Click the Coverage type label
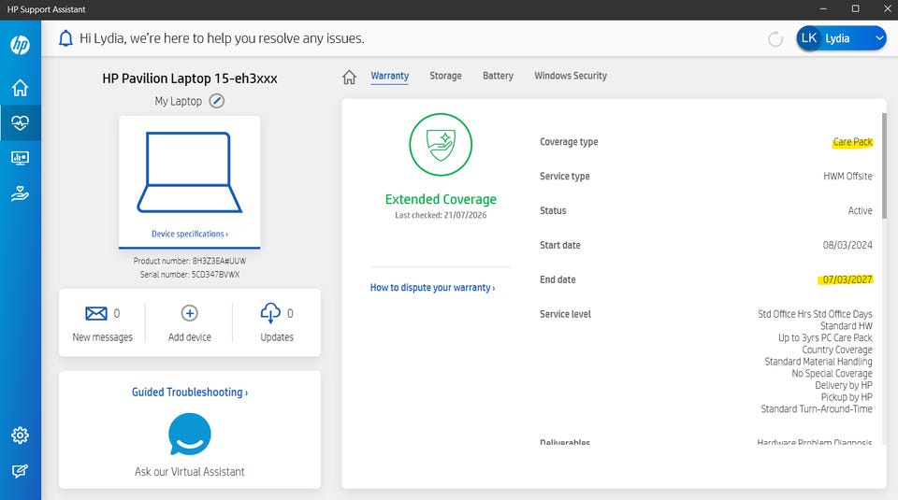 click(569, 142)
